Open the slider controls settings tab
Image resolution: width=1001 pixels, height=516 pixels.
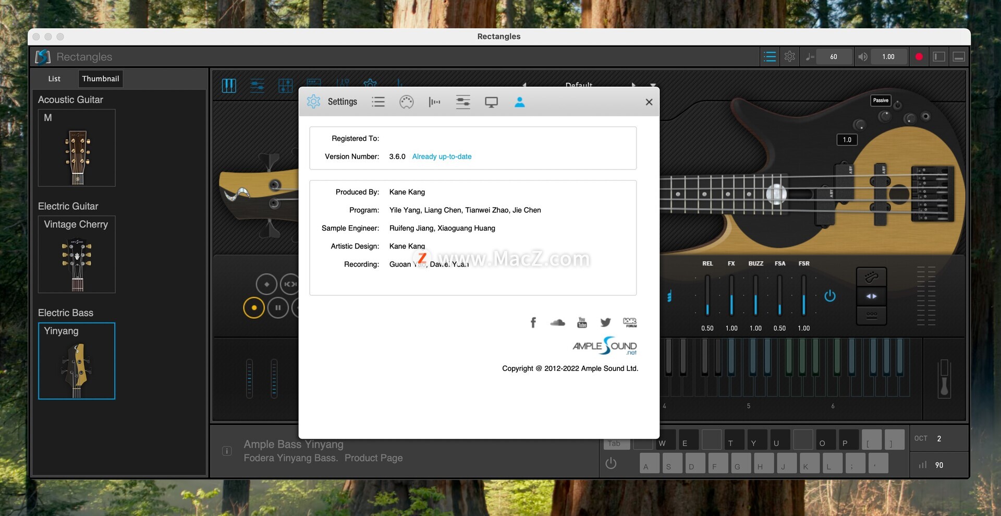tap(463, 102)
